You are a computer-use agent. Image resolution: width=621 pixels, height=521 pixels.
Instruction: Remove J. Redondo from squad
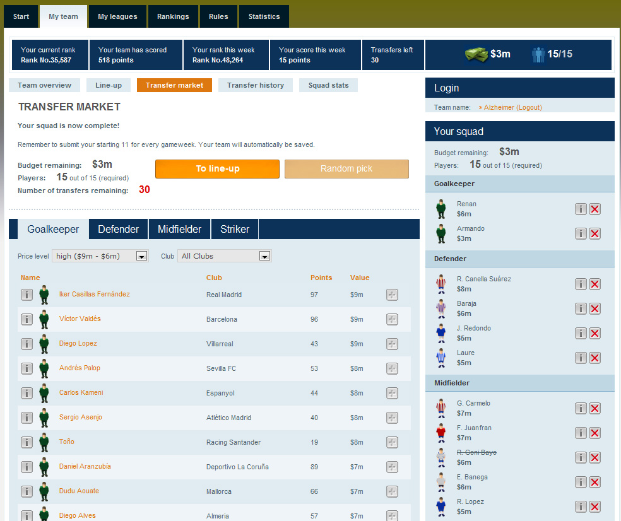point(594,333)
